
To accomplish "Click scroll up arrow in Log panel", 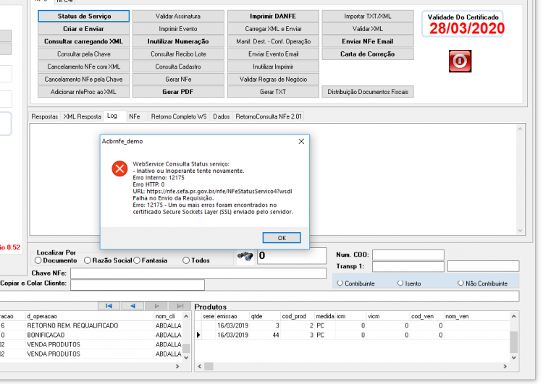I will point(520,129).
